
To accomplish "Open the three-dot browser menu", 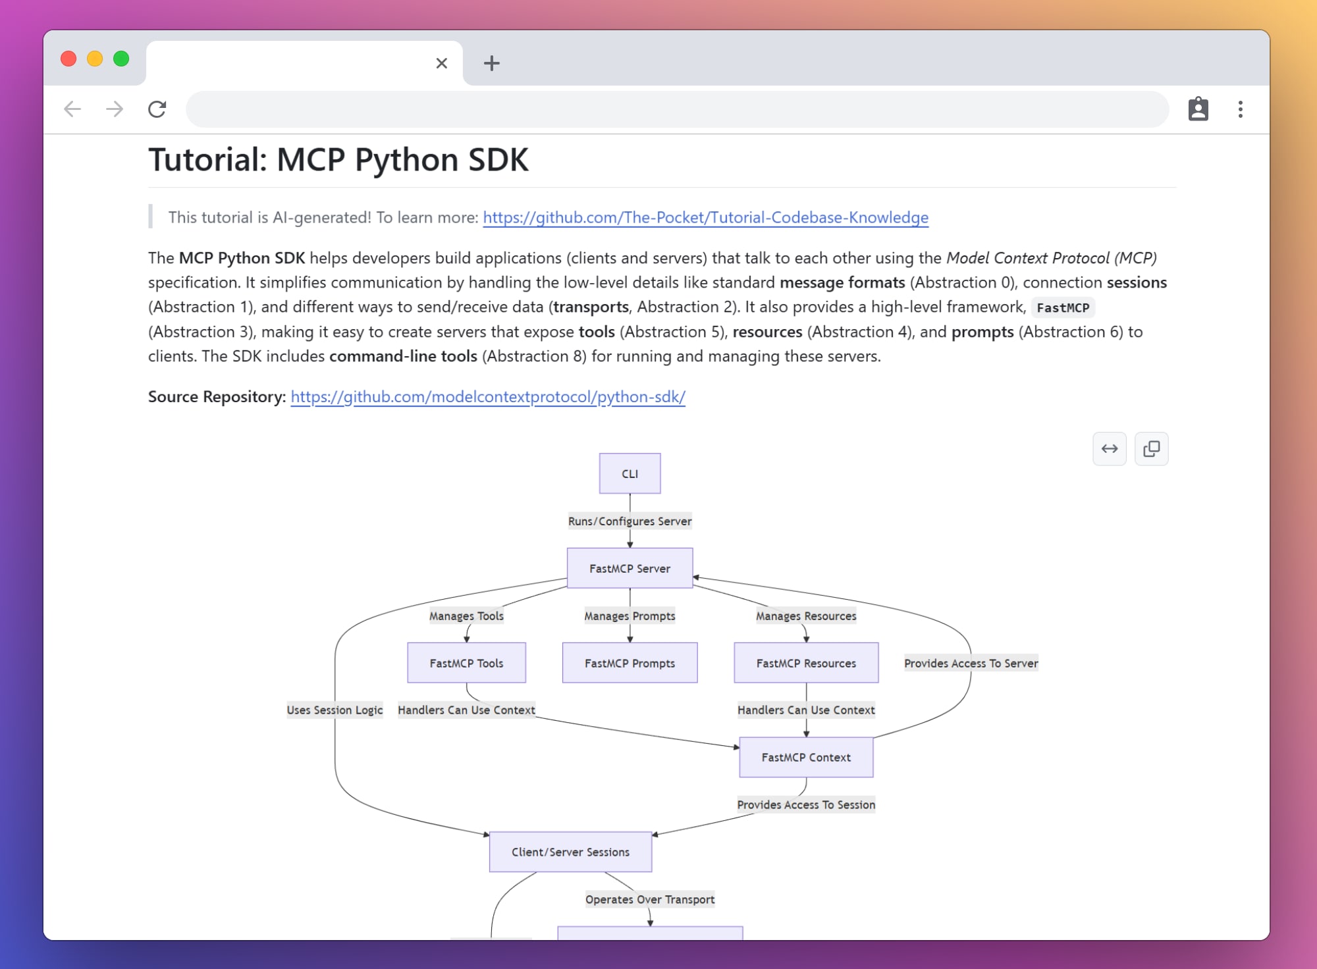I will (1240, 109).
